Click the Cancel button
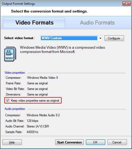 click(117, 142)
